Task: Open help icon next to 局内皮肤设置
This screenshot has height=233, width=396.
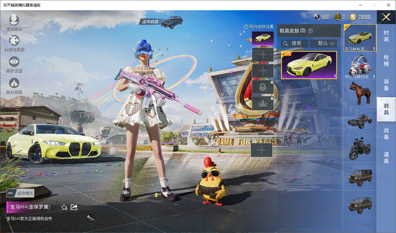Action: [x=246, y=27]
